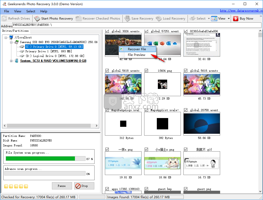Uncheck the 0238fcba6a53a6e006 checkbox

[x=185, y=31]
